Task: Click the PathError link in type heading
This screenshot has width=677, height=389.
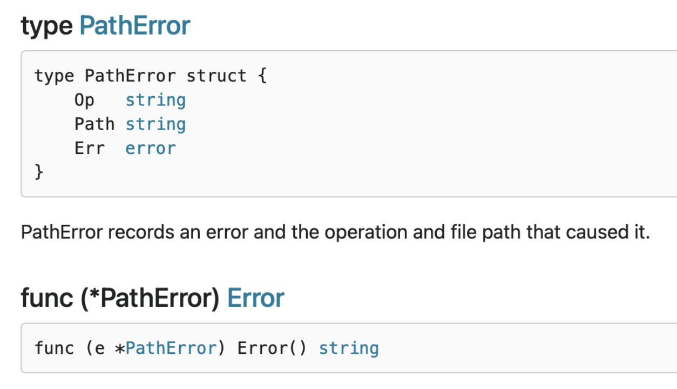Action: coord(134,26)
